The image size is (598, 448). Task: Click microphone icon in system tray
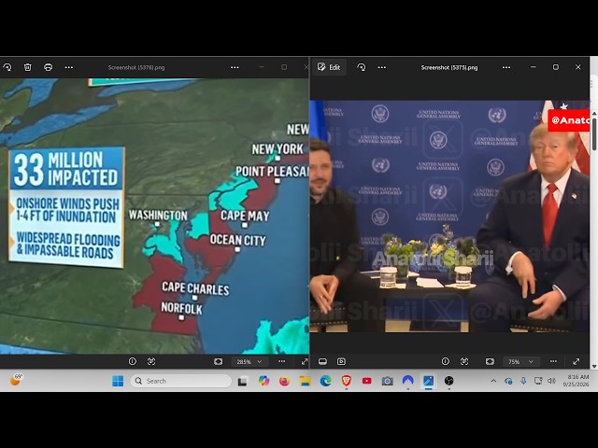[523, 381]
